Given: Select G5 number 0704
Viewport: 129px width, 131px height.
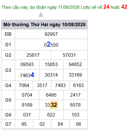Looking at the screenshot, I should (x=27, y=95).
